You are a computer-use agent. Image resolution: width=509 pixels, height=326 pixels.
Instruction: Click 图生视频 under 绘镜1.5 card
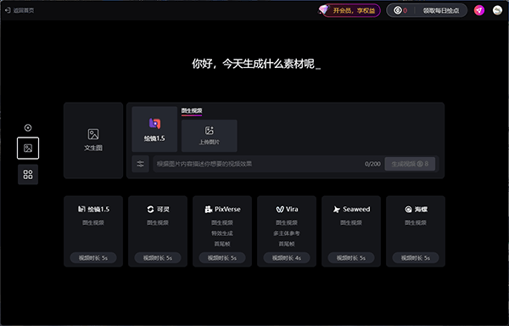pos(92,222)
